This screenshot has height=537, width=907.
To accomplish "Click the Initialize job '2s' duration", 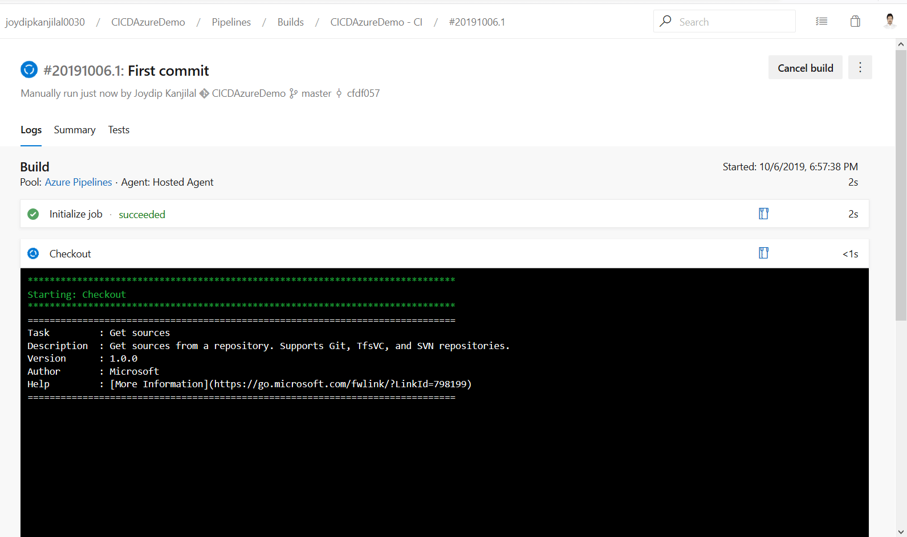I will point(853,214).
